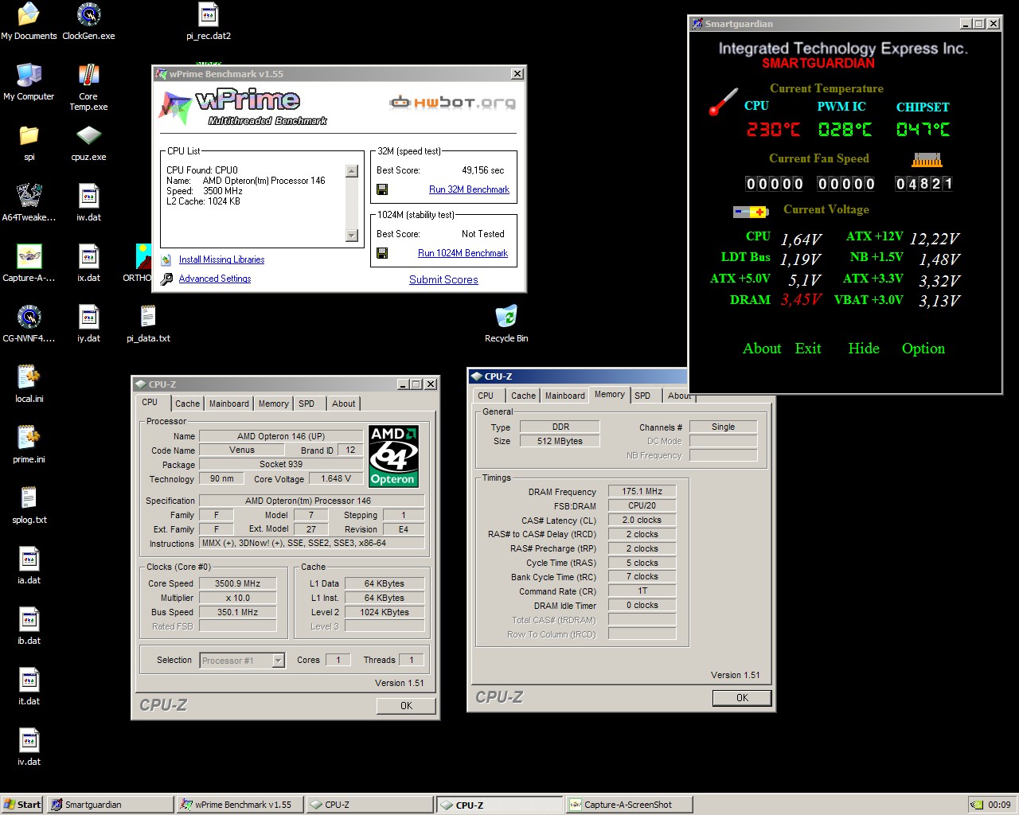Image resolution: width=1019 pixels, height=815 pixels.
Task: Switch to Capture-A-ScreenShot taskbar button
Action: click(x=629, y=805)
